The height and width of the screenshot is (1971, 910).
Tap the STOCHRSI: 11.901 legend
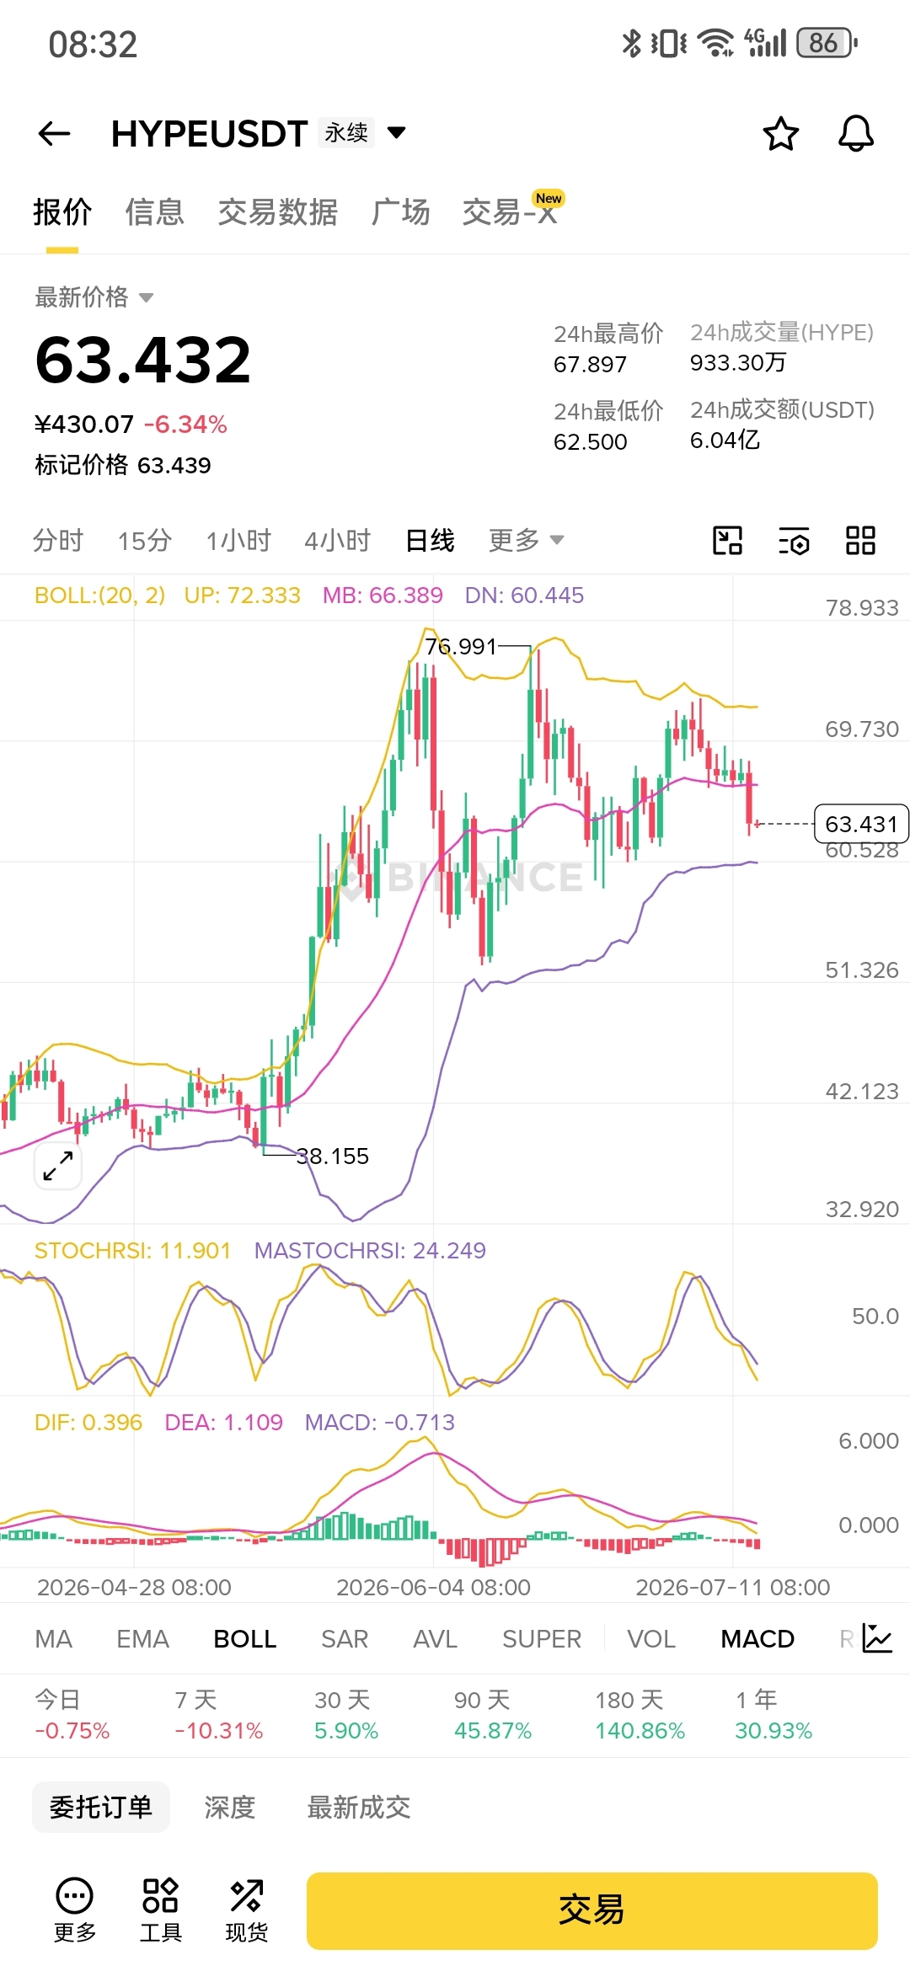pyautogui.click(x=132, y=1250)
